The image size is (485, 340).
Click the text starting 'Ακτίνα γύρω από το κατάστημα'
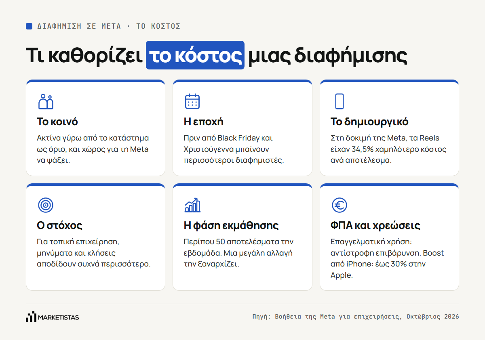pos(93,149)
